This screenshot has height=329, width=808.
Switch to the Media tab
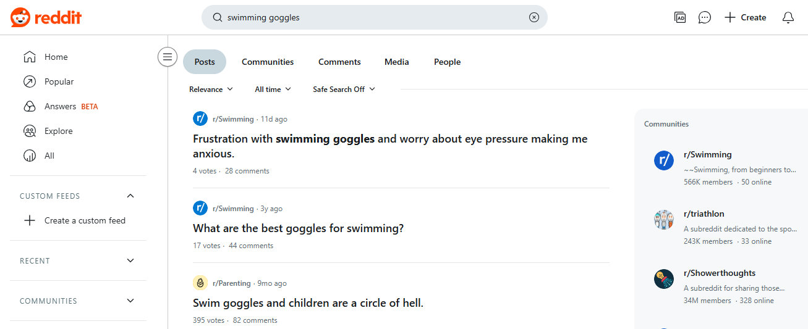[x=396, y=62]
